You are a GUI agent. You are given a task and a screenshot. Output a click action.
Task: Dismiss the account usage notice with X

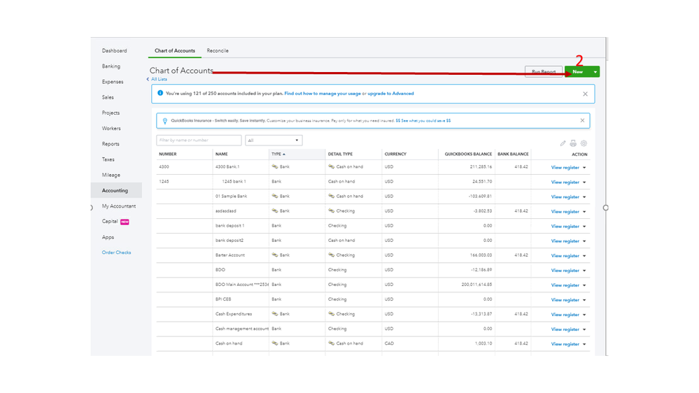586,94
